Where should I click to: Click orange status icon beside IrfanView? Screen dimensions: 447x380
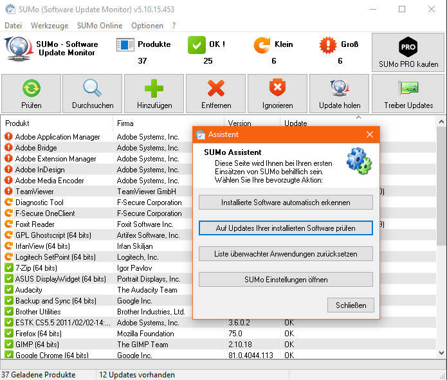[8, 246]
